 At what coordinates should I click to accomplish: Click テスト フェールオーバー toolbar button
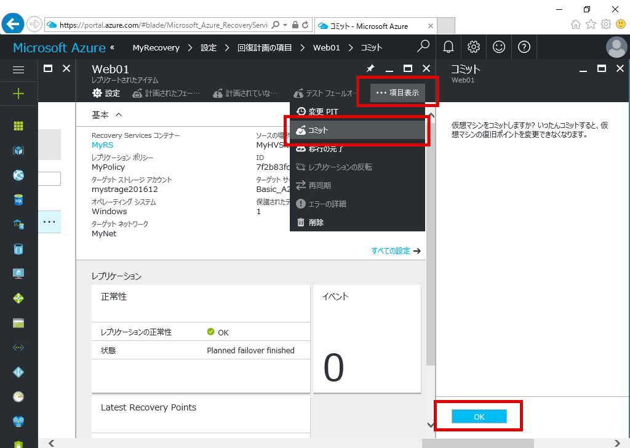point(325,93)
